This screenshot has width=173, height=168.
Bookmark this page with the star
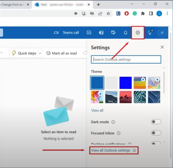(108, 13)
